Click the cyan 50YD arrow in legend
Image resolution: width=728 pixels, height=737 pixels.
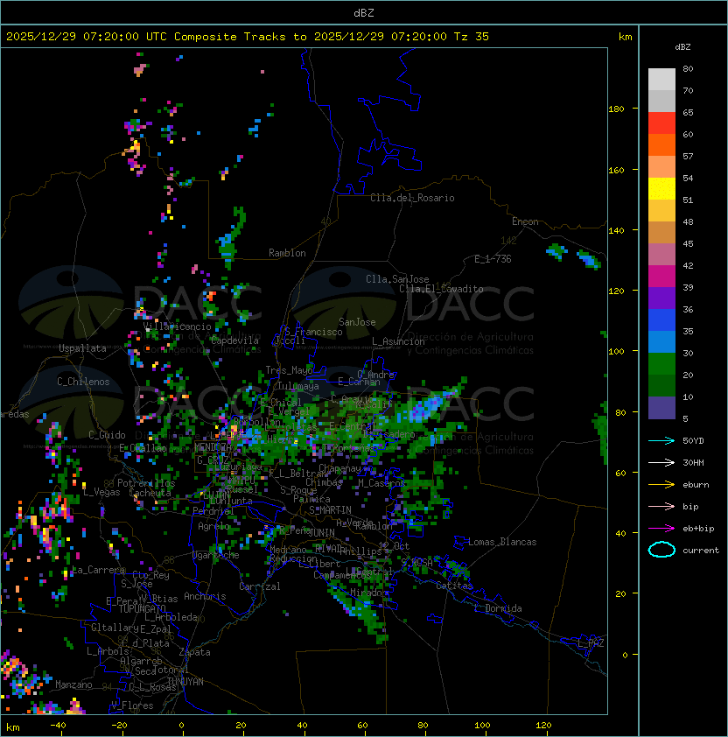pos(661,441)
